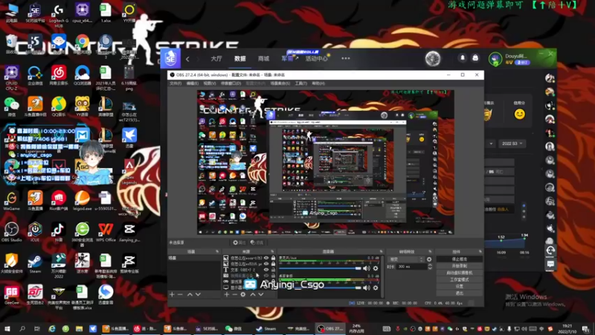Move scene up in OBS scenes list
Screen dimensions: 595x335
190,295
